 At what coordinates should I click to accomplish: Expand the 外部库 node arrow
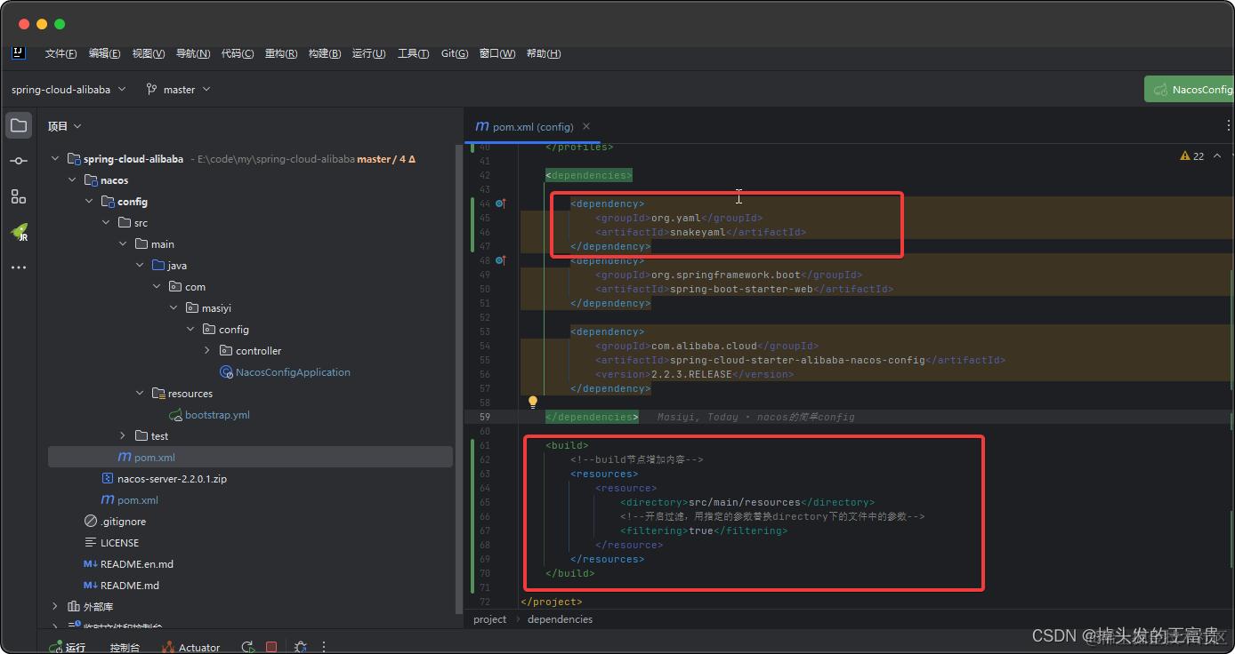(55, 607)
